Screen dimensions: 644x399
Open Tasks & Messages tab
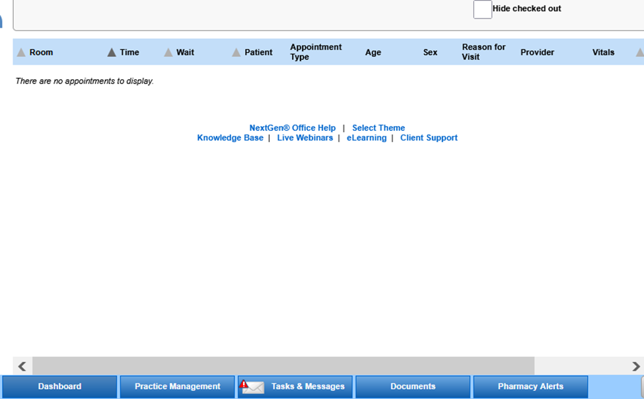pos(307,386)
